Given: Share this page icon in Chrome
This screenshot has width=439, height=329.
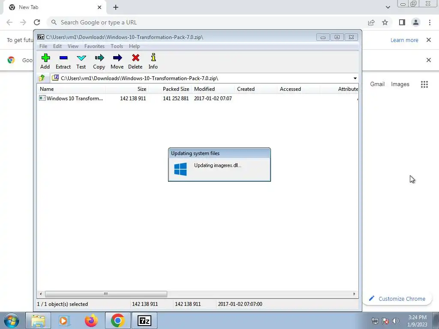Looking at the screenshot, I should tap(371, 22).
